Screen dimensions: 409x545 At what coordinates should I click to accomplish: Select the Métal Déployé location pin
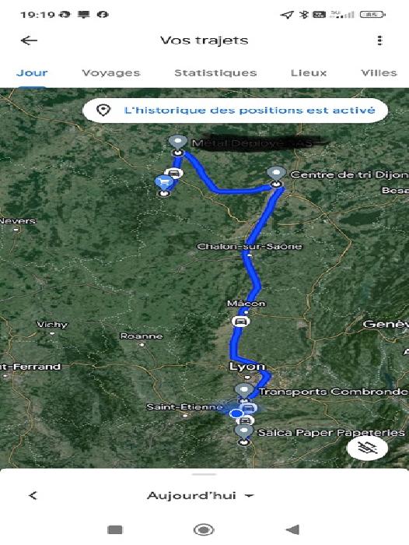pos(178,145)
